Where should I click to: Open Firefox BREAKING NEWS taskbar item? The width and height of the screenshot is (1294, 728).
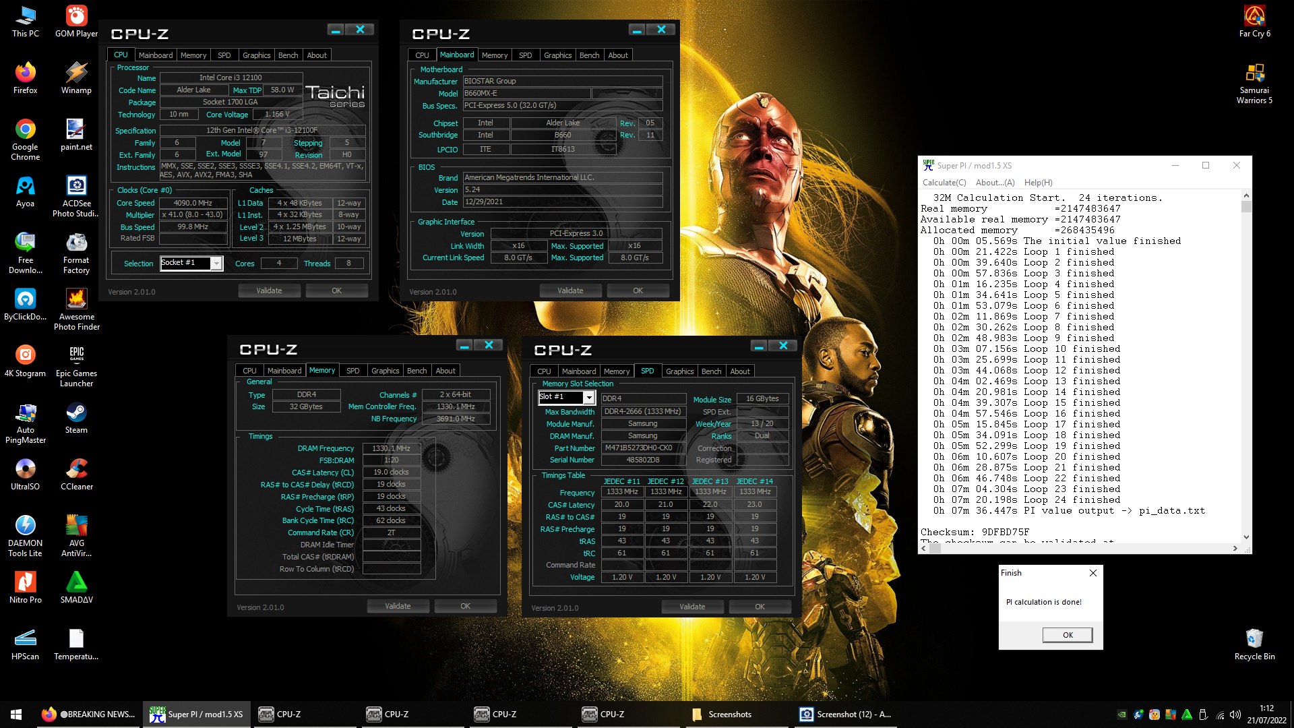tap(88, 714)
